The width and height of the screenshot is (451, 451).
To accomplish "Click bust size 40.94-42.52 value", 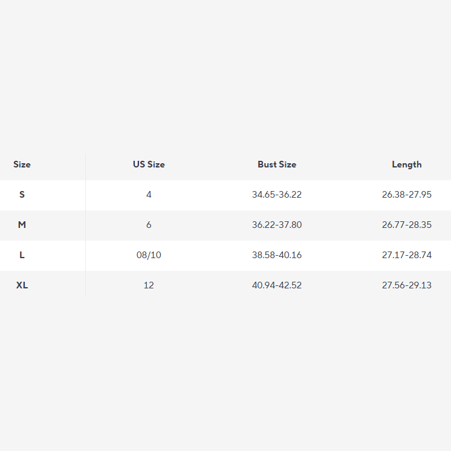I will point(277,285).
